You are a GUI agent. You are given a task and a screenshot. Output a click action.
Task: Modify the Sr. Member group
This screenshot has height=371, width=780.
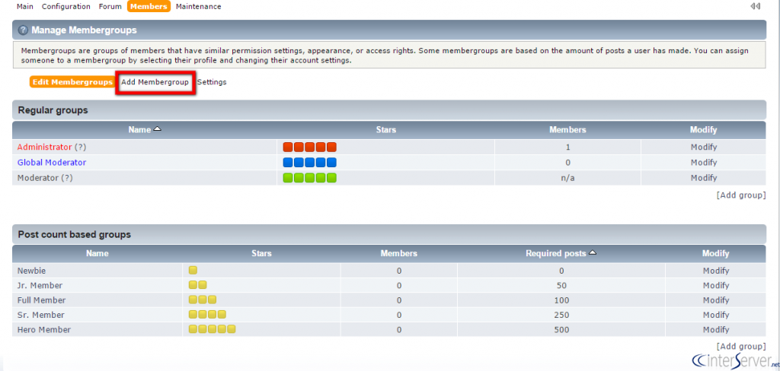click(716, 315)
